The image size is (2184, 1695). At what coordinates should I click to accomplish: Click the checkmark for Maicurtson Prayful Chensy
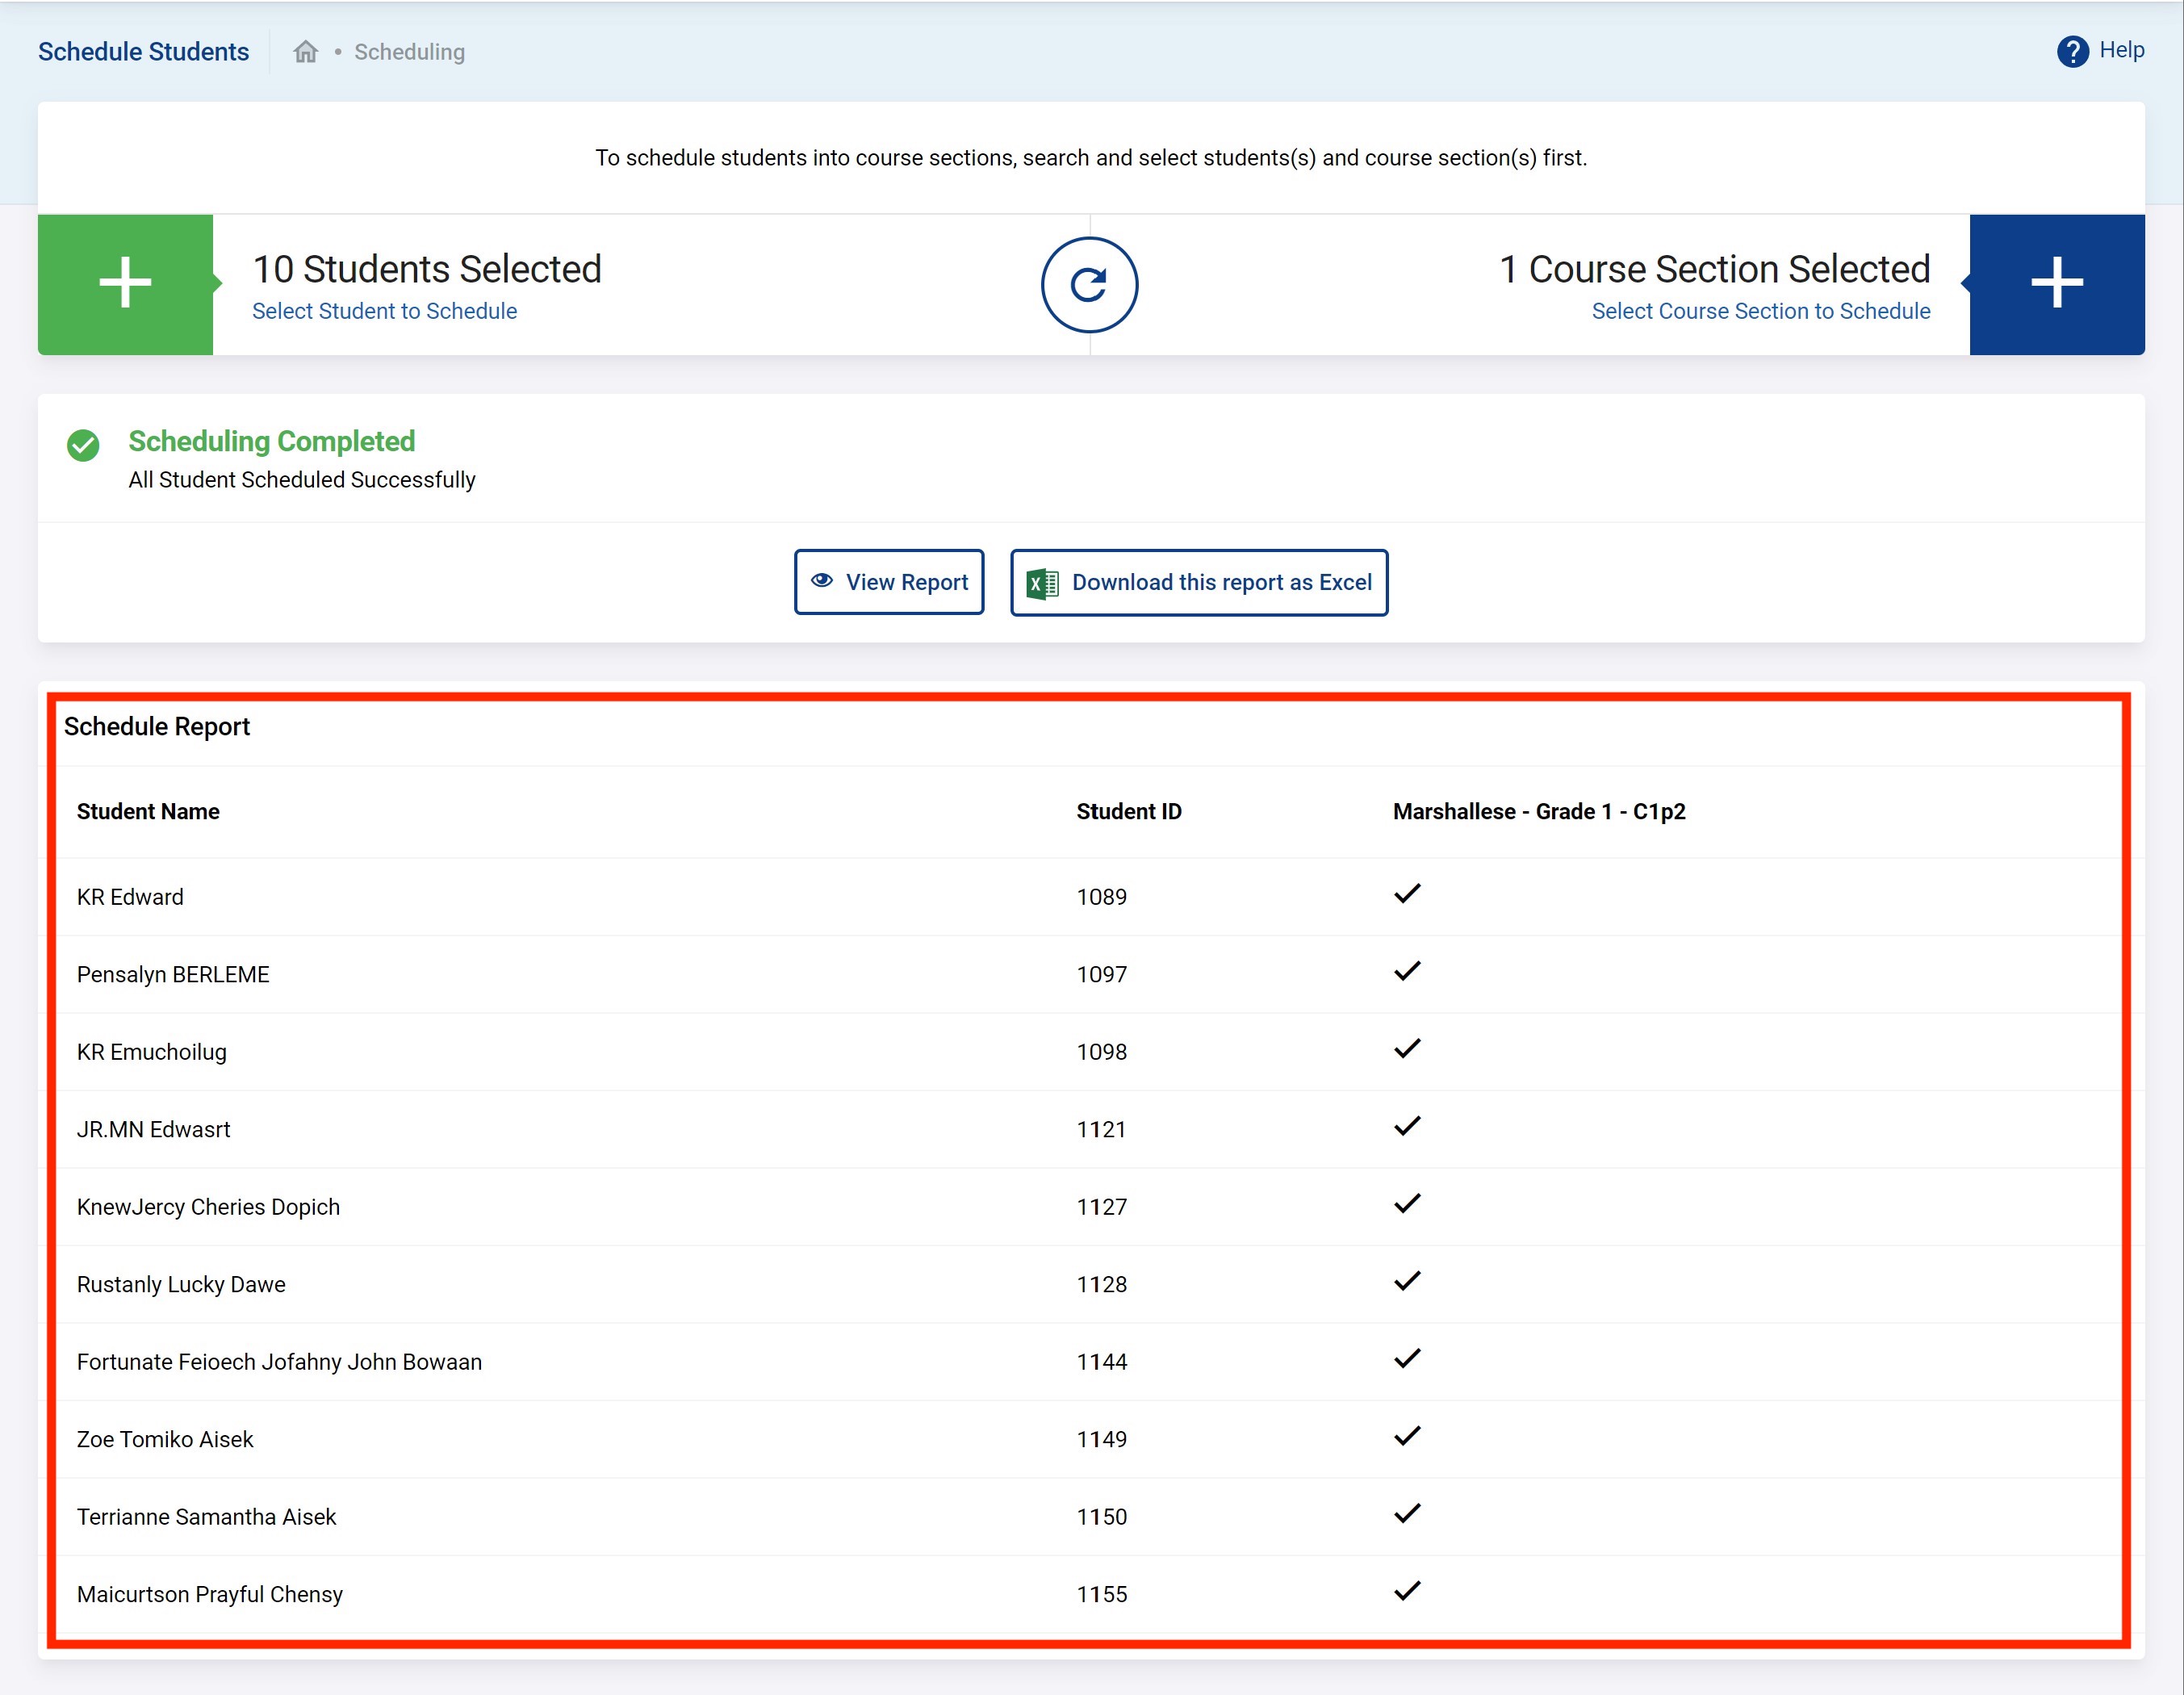1406,1591
